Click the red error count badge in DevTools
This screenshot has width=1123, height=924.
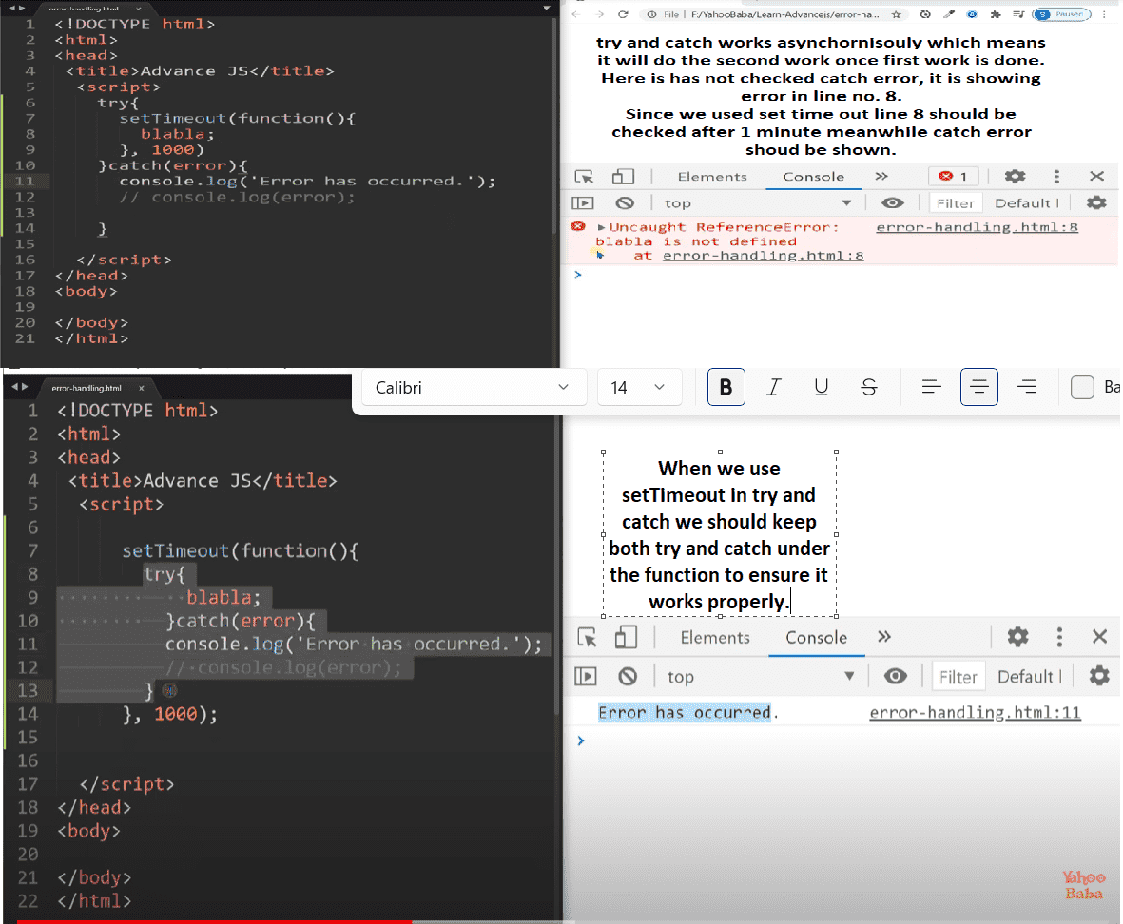[953, 177]
